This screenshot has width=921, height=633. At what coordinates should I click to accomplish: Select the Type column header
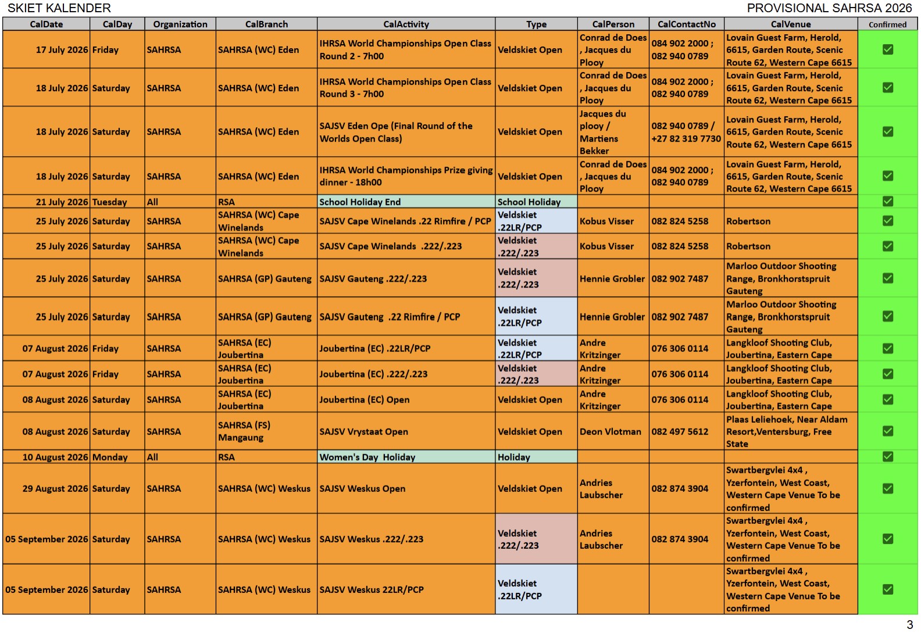pos(536,24)
